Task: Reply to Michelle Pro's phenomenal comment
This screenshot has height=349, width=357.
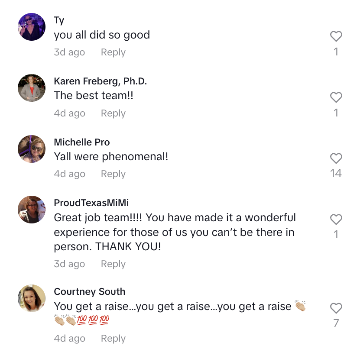Action: [x=113, y=174]
